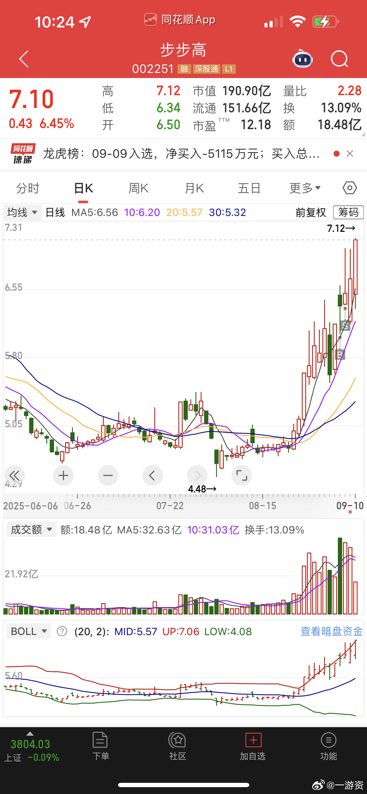Open the 龙虎榜 news text
367x794 pixels.
(x=181, y=153)
